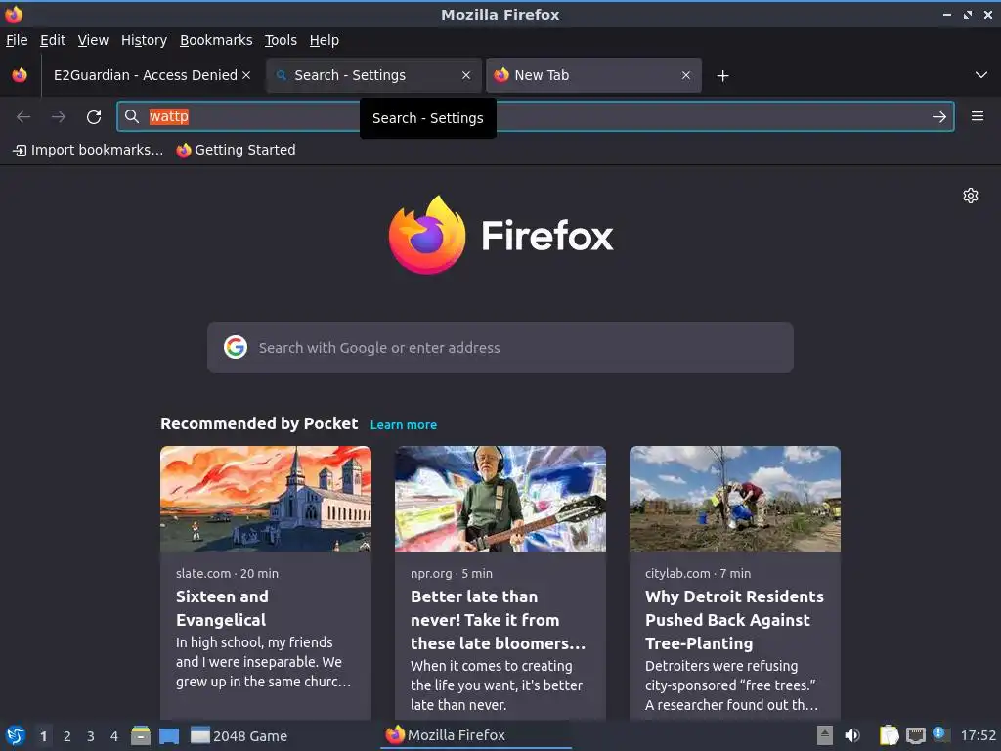Image resolution: width=1001 pixels, height=751 pixels.
Task: Switch to the Search - Settings tab
Action: (x=373, y=75)
